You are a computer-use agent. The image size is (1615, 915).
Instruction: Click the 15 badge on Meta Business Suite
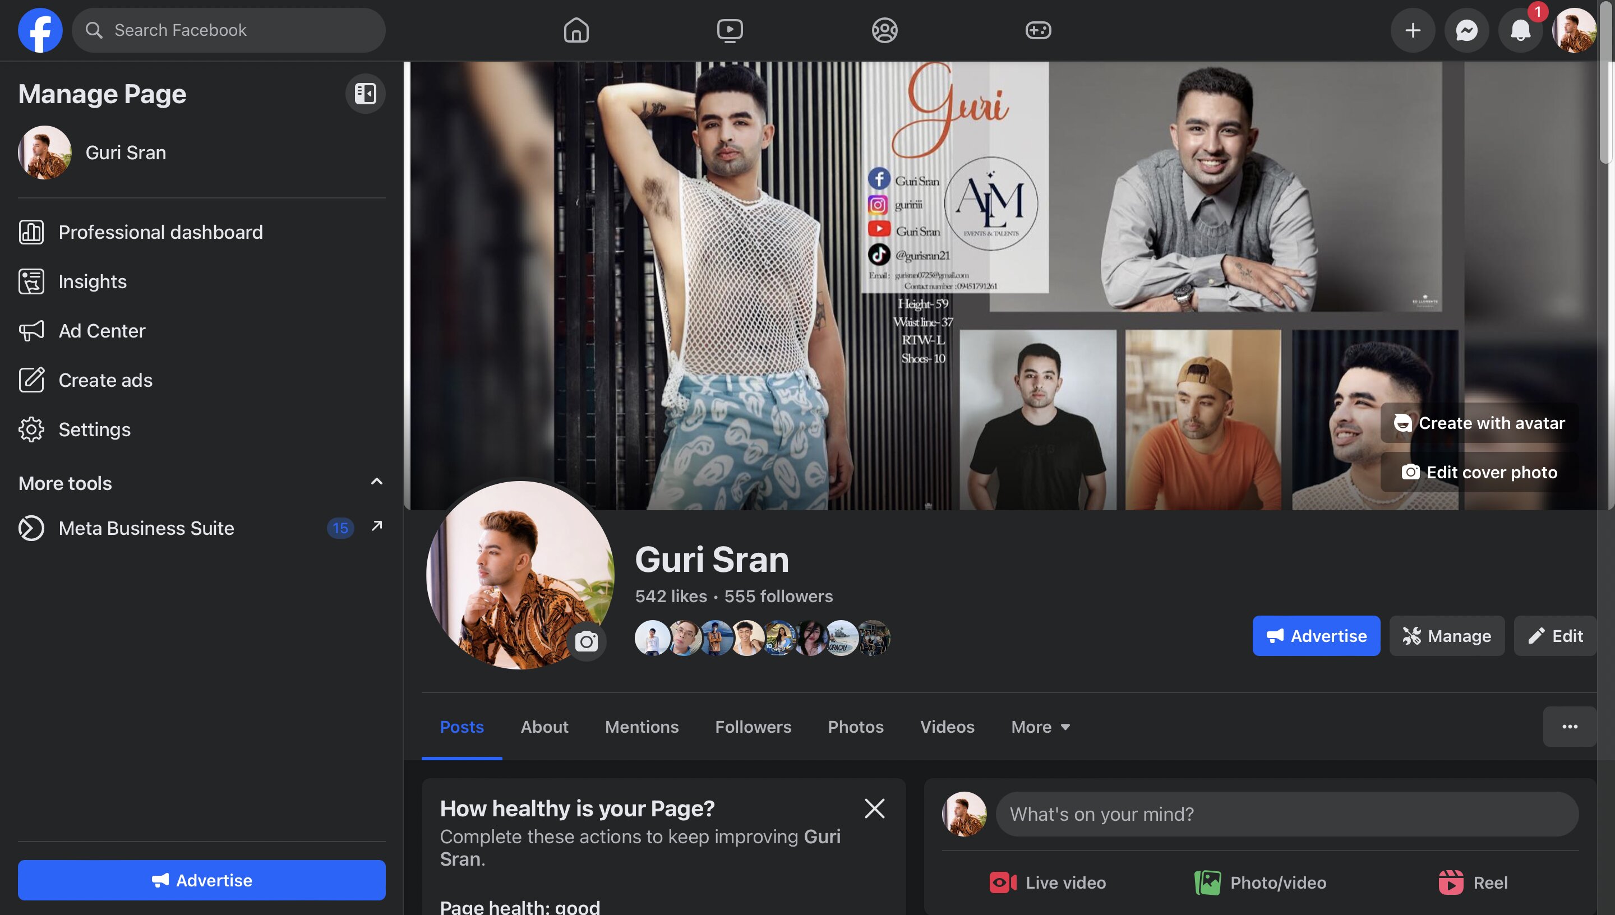tap(340, 528)
